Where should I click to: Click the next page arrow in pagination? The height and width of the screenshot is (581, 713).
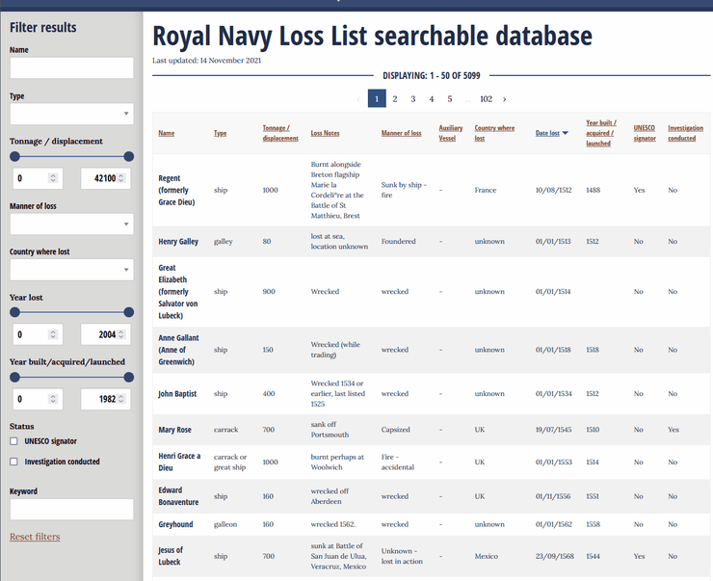pos(504,99)
